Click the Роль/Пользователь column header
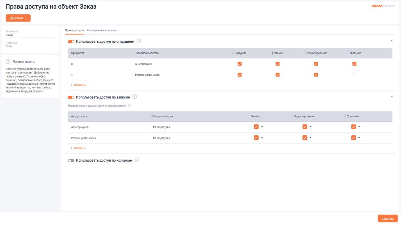 (x=147, y=53)
